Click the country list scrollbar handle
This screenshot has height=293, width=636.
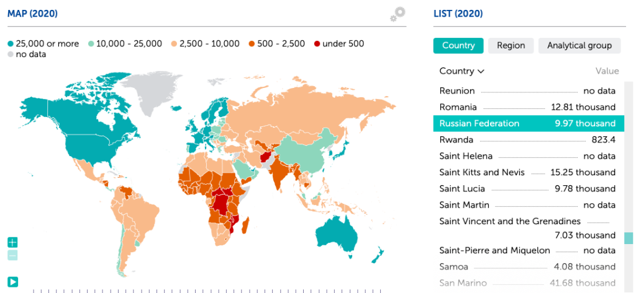click(629, 238)
